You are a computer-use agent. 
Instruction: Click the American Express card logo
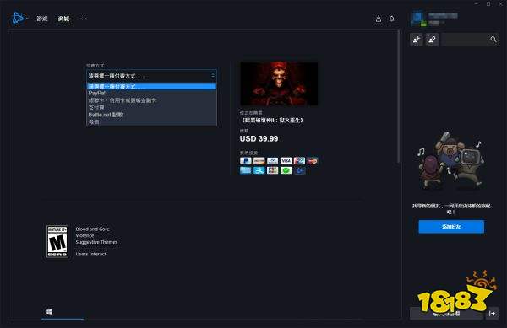pyautogui.click(x=246, y=170)
